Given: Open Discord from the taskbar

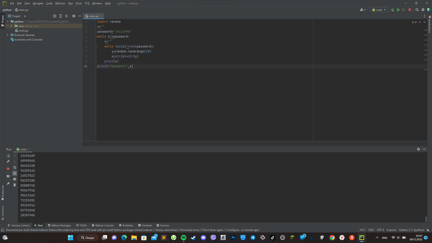Looking at the screenshot, I should [203, 238].
